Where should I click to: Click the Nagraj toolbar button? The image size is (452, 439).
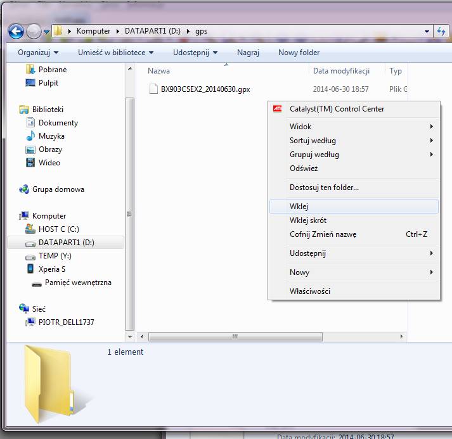[248, 53]
